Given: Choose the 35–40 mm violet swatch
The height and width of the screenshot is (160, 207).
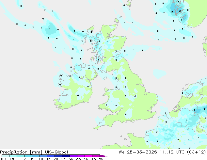Looking at the screenshot, I should tap(81, 156).
